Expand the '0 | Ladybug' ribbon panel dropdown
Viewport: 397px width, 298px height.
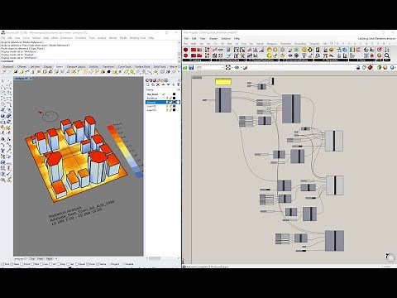(x=208, y=60)
